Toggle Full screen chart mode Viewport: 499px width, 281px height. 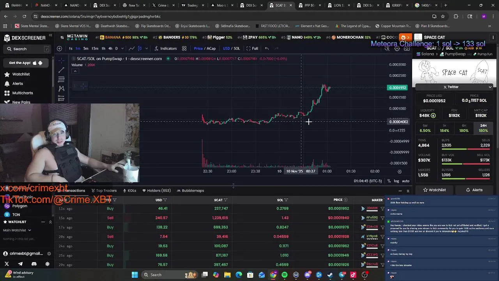252,48
